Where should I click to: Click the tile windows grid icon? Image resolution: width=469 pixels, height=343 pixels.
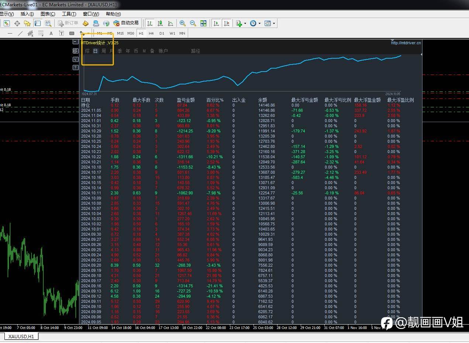point(203,23)
